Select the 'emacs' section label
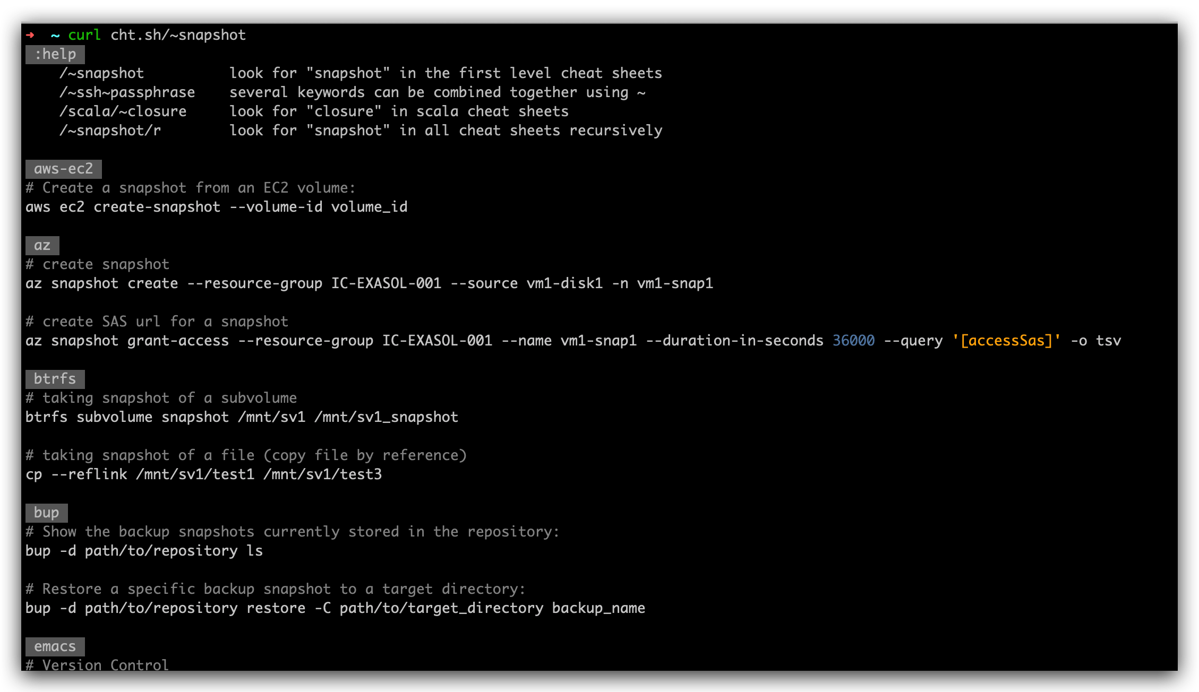Screen dimensions: 1199x692 click(x=55, y=646)
